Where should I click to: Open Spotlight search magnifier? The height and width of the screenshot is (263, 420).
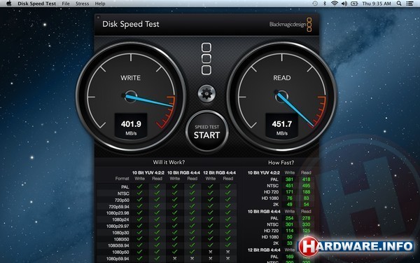(x=399, y=4)
